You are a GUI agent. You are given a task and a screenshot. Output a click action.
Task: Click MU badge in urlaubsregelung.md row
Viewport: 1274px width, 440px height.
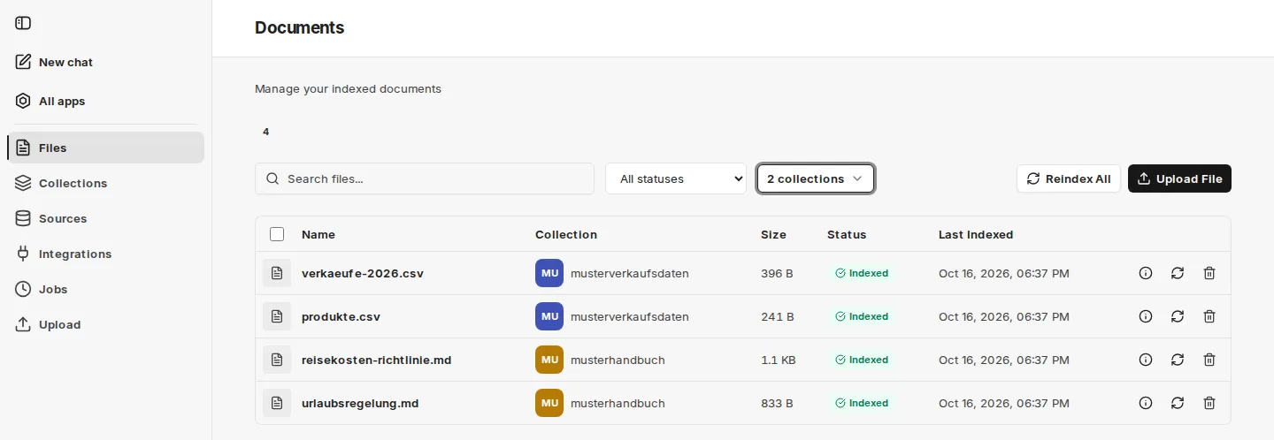point(549,403)
